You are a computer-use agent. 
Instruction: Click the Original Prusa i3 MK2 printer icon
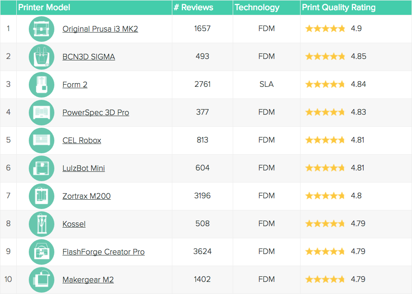tap(41, 29)
